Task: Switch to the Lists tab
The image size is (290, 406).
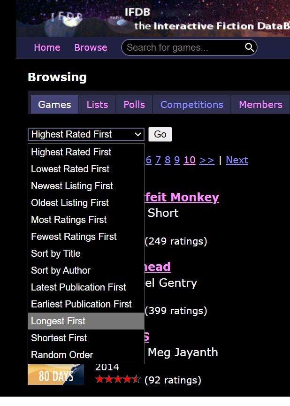Action: pos(97,105)
